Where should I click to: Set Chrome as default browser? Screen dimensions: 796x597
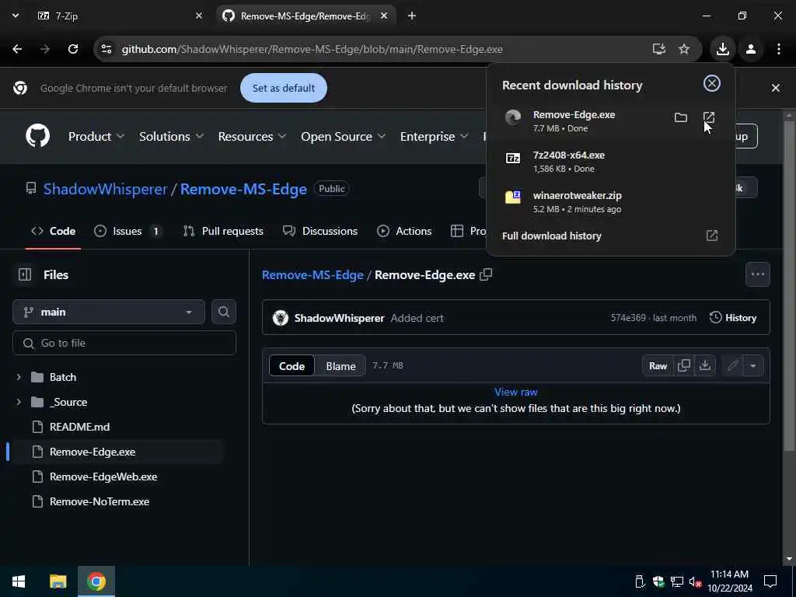tap(283, 88)
